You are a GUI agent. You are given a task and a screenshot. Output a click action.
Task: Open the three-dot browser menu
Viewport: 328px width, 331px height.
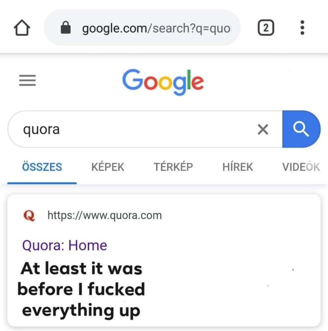click(x=302, y=28)
